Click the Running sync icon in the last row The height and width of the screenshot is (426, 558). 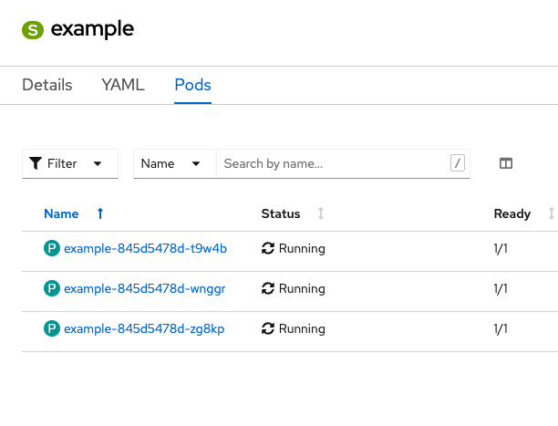tap(268, 328)
